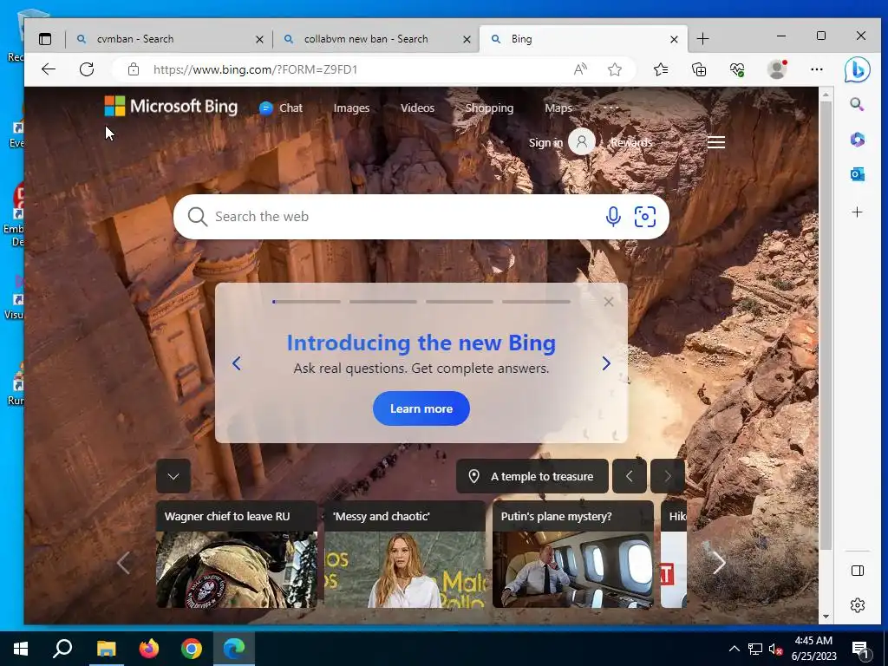Open the Favorites list icon
This screenshot has height=666, width=888.
660,69
